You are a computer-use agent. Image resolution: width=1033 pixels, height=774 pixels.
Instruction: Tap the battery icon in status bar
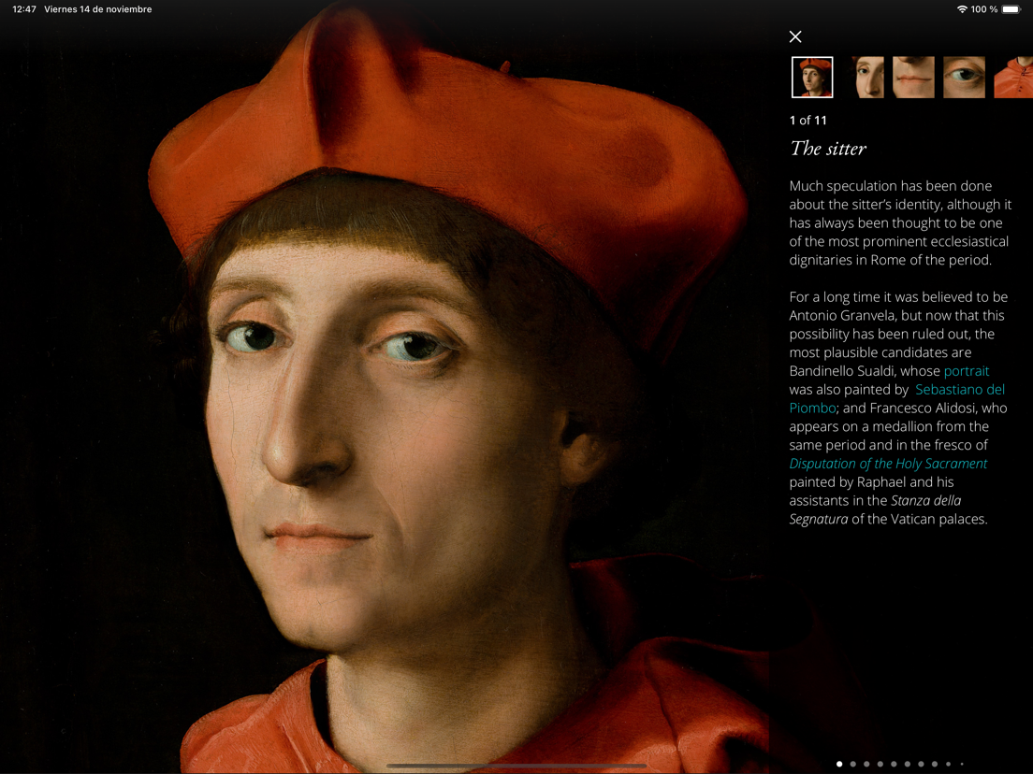[1011, 9]
